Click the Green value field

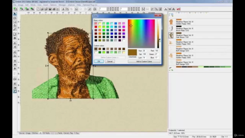point(157,54)
